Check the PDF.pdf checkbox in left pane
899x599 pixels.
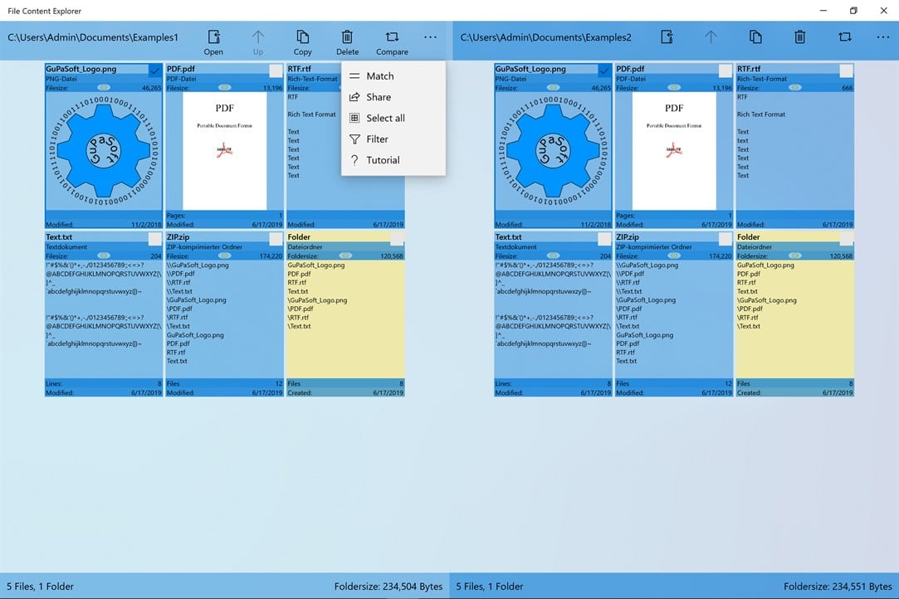(276, 71)
